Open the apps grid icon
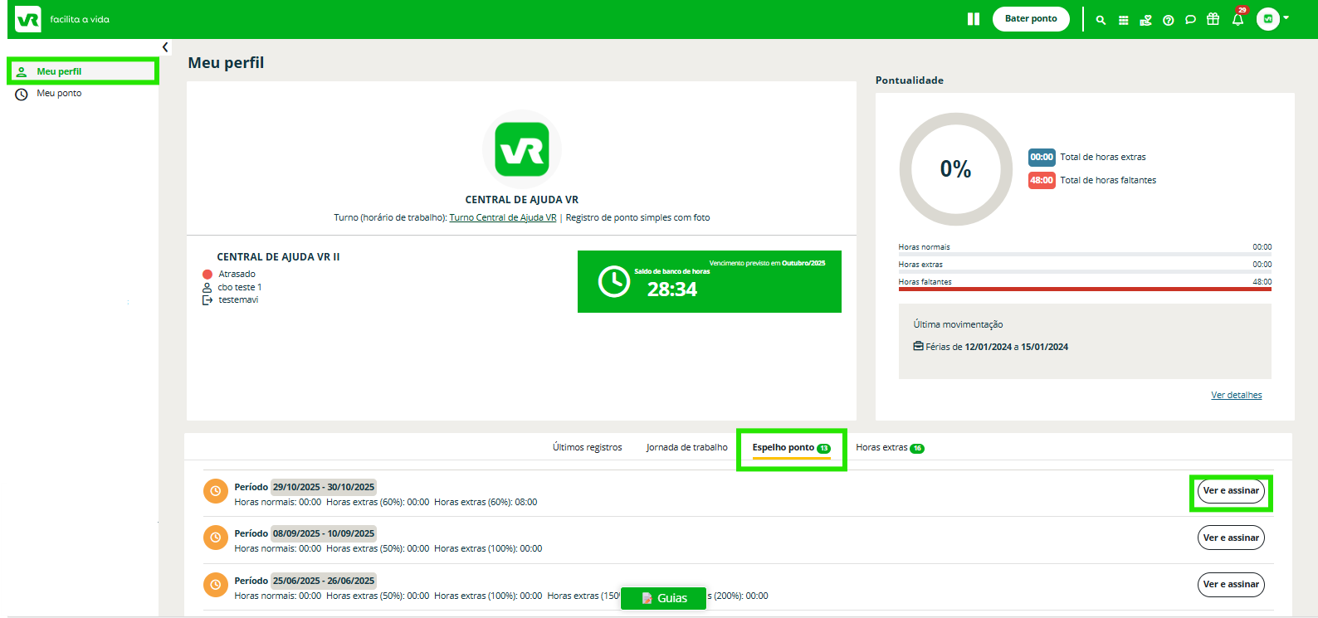1318x618 pixels. point(1123,20)
